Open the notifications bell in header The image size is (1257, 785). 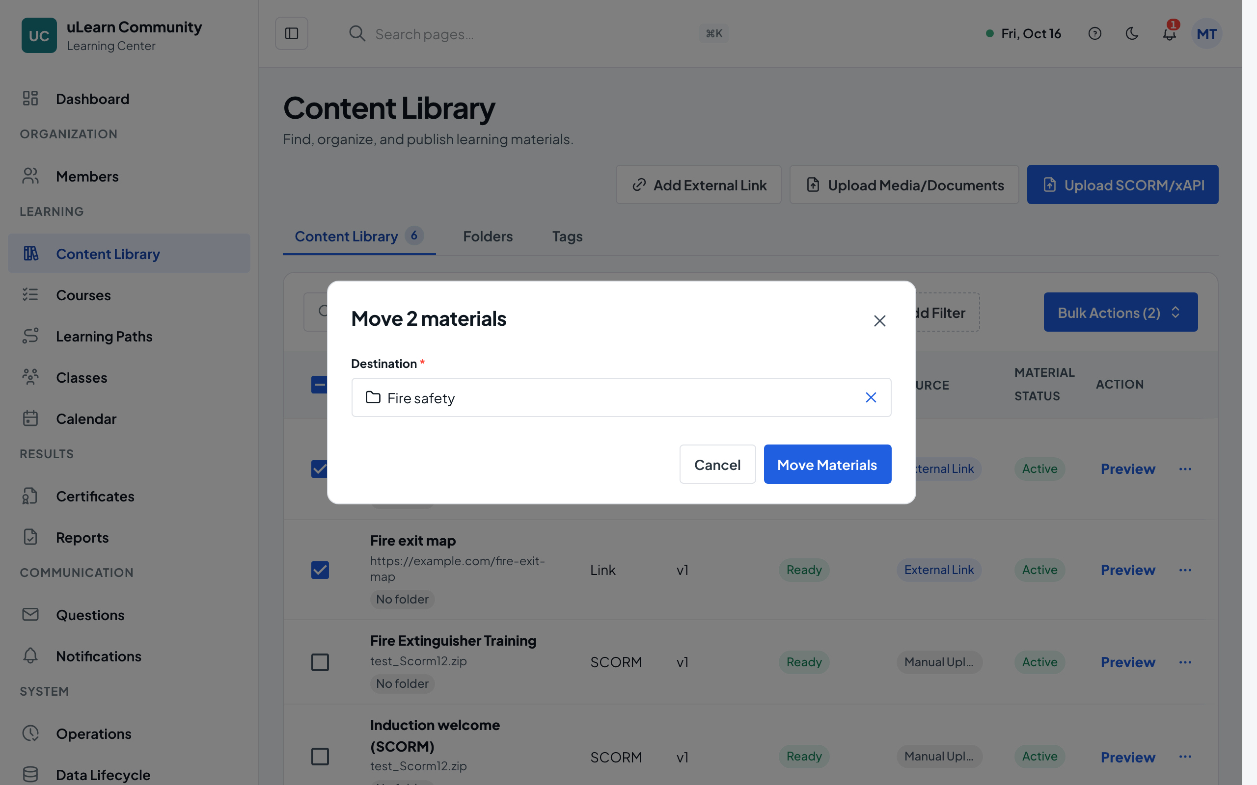pos(1169,34)
